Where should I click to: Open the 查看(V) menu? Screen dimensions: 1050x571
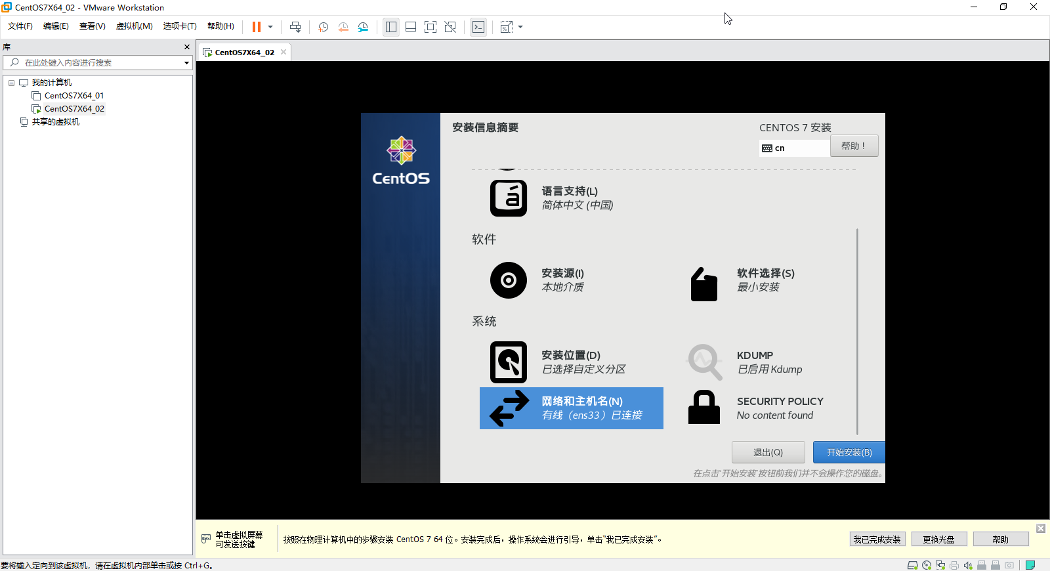click(93, 26)
